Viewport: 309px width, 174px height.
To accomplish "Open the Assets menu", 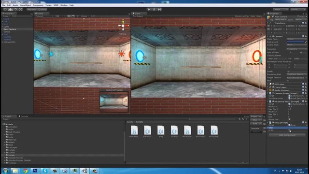I will click(x=15, y=5).
